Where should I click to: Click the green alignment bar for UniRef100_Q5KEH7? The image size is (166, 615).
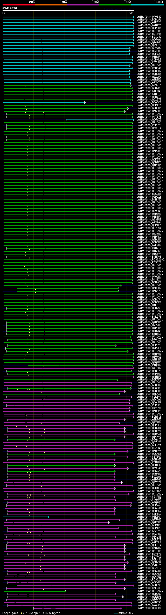pos(68,288)
